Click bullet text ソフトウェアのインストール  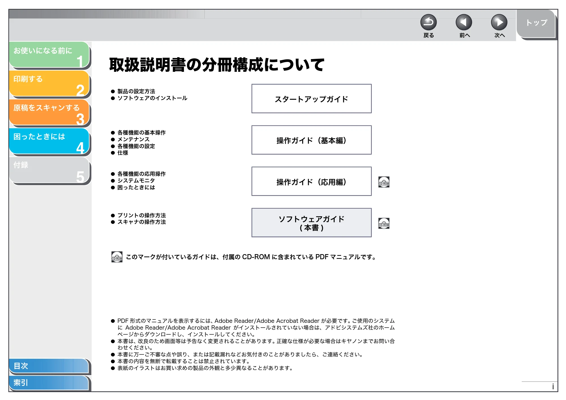152,98
